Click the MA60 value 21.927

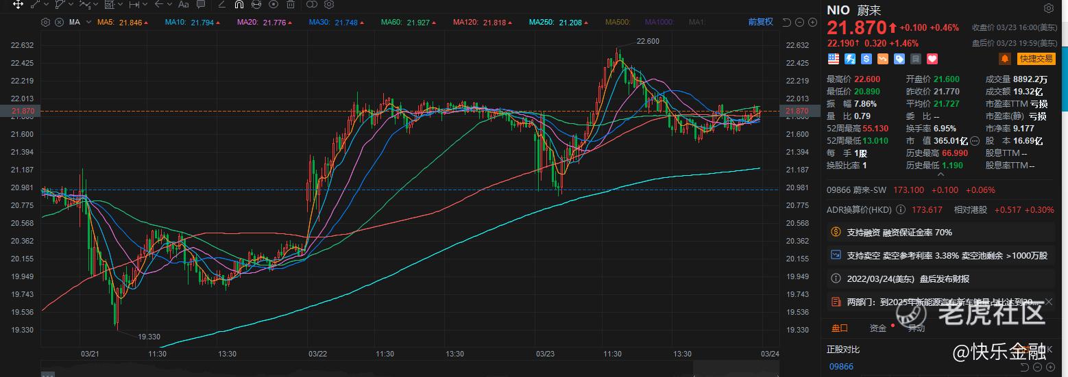pos(418,22)
